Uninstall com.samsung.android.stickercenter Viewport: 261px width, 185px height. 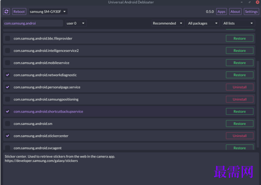point(240,136)
